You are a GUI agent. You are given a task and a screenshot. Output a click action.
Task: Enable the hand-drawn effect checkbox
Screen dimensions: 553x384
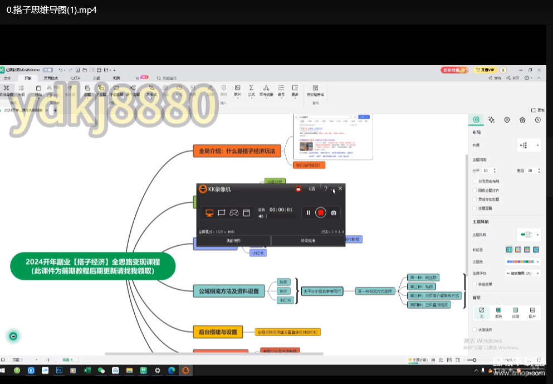click(x=474, y=284)
